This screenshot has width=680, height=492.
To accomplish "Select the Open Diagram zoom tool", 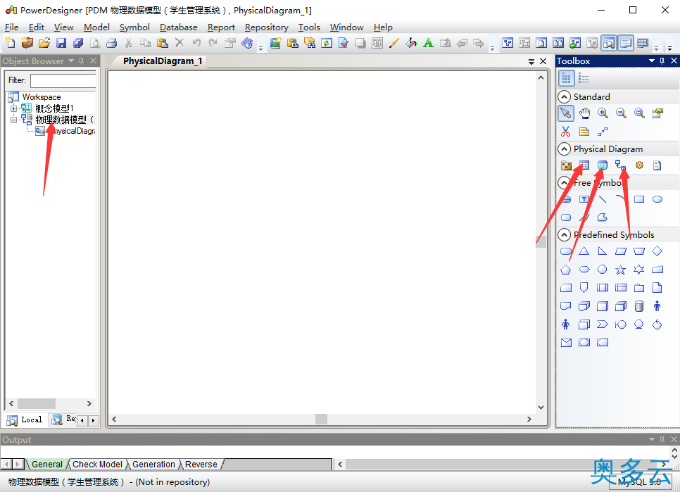I will 639,113.
